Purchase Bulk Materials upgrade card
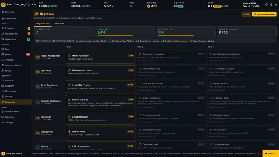Image resolution: width=279 pixels, height=157 pixels. 101,133
